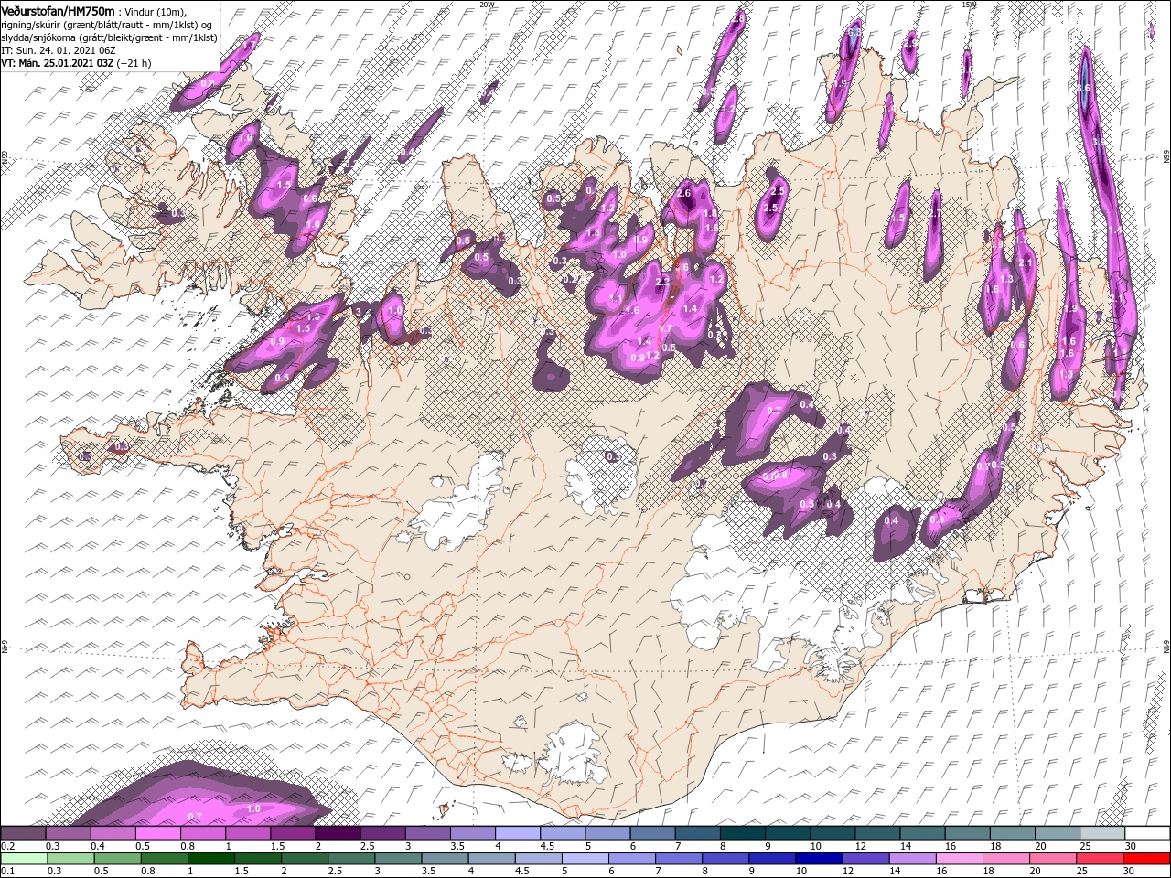The image size is (1171, 878).
Task: Choose the 6 slate-blue swatch in the upper scale
Action: [651, 833]
